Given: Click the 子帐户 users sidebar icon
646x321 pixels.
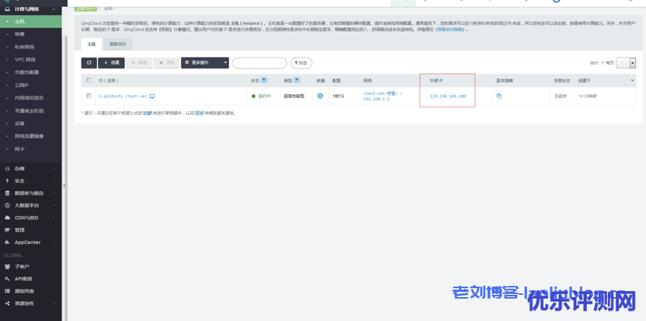Looking at the screenshot, I should 7,267.
